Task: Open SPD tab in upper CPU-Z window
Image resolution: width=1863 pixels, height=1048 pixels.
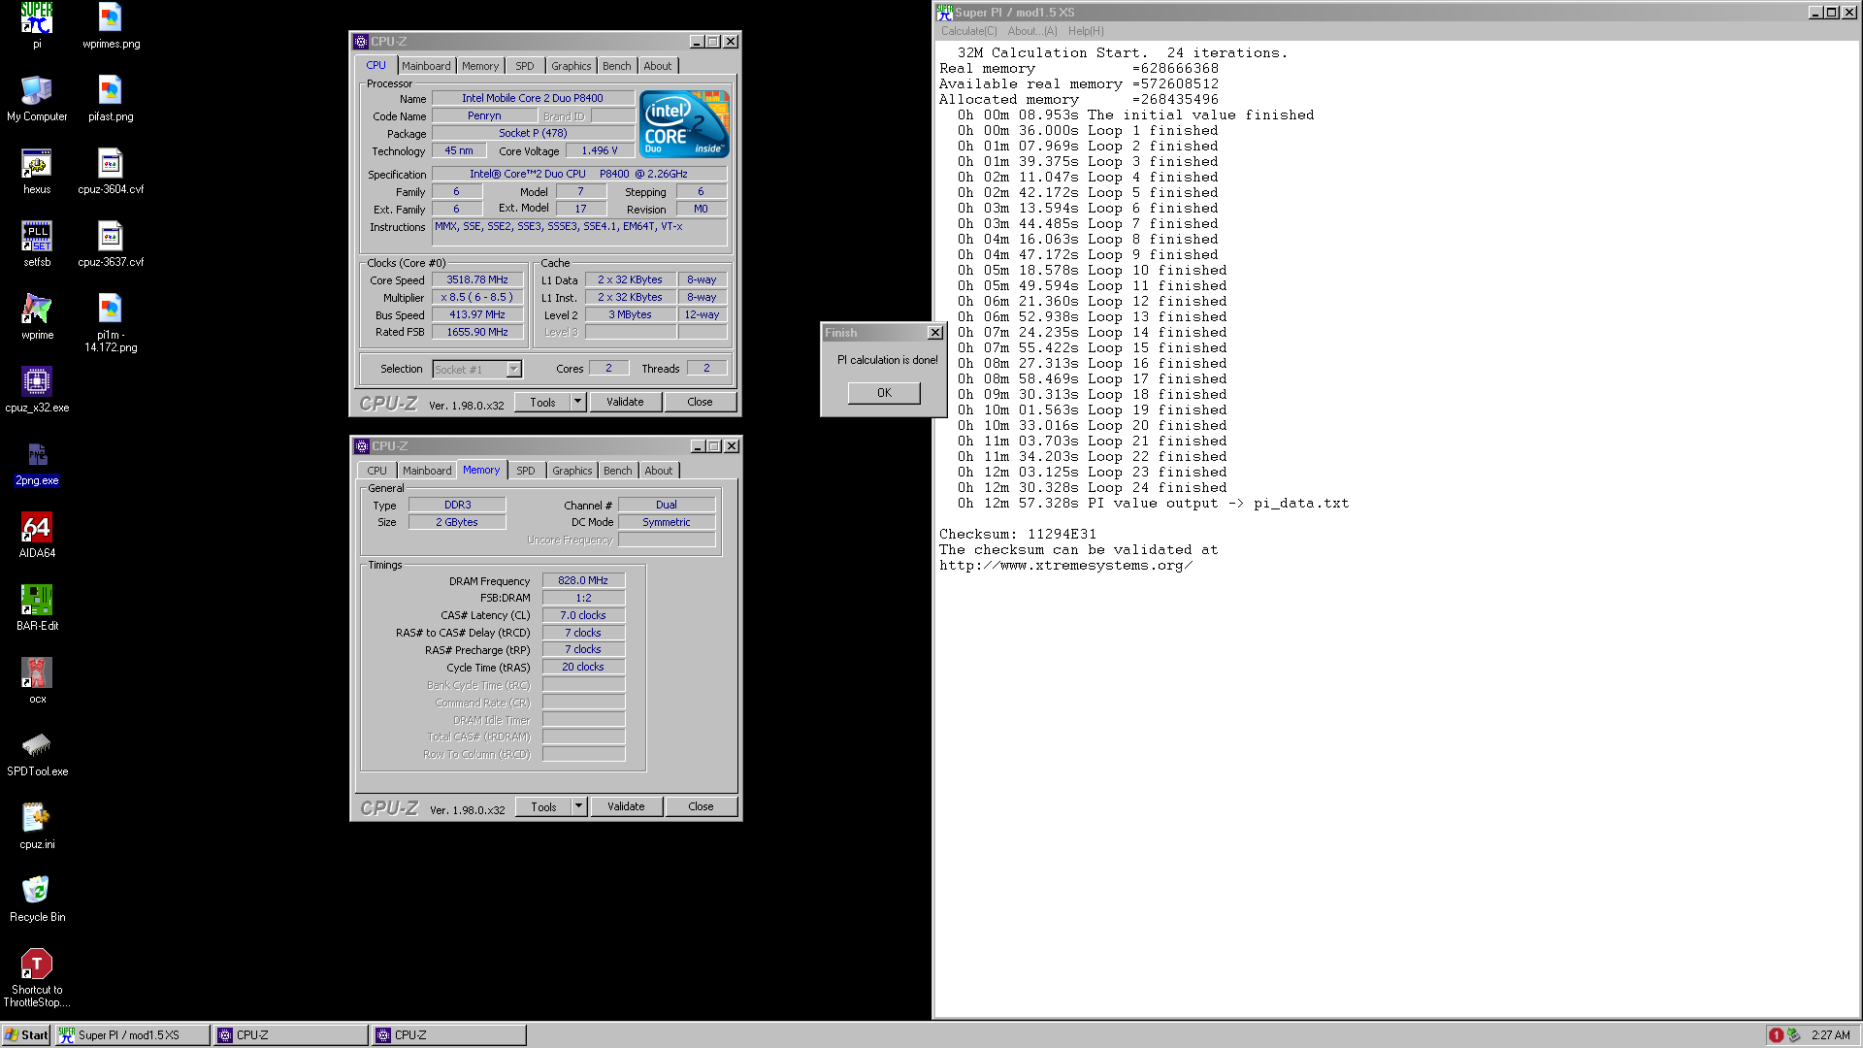Action: click(x=525, y=66)
